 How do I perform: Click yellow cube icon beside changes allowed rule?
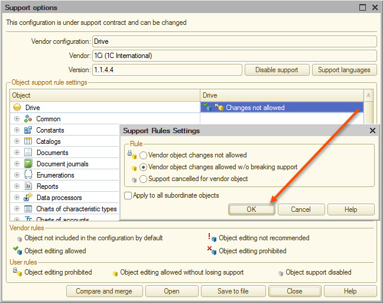[134, 168]
